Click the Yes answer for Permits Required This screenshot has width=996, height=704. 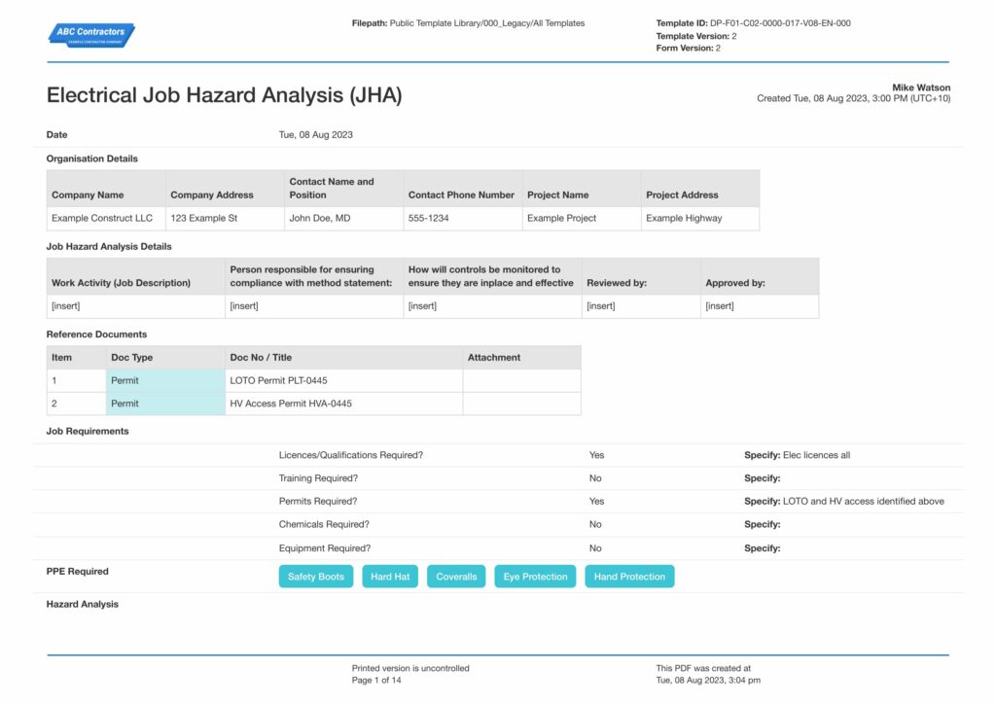pos(596,502)
